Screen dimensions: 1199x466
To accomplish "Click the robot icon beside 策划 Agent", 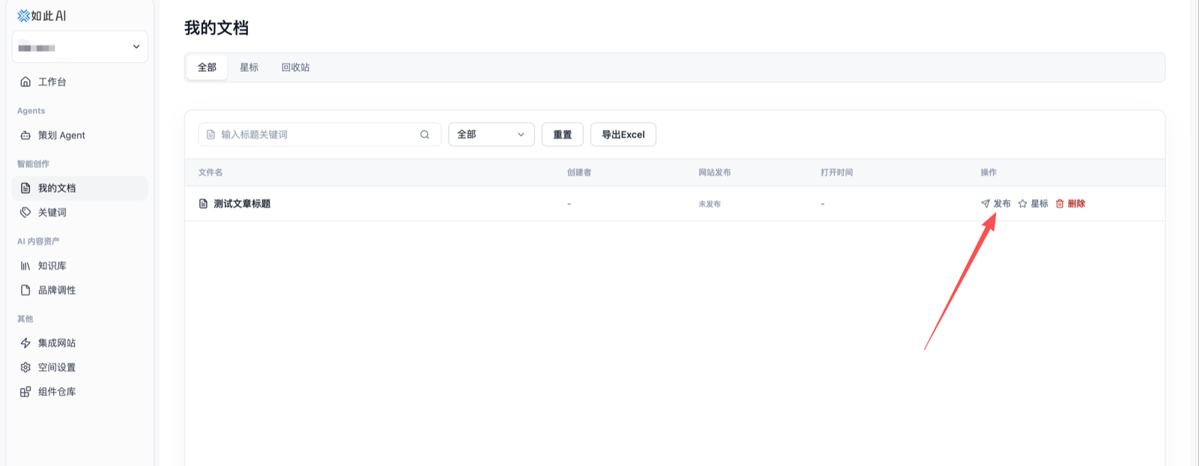I will [x=25, y=136].
